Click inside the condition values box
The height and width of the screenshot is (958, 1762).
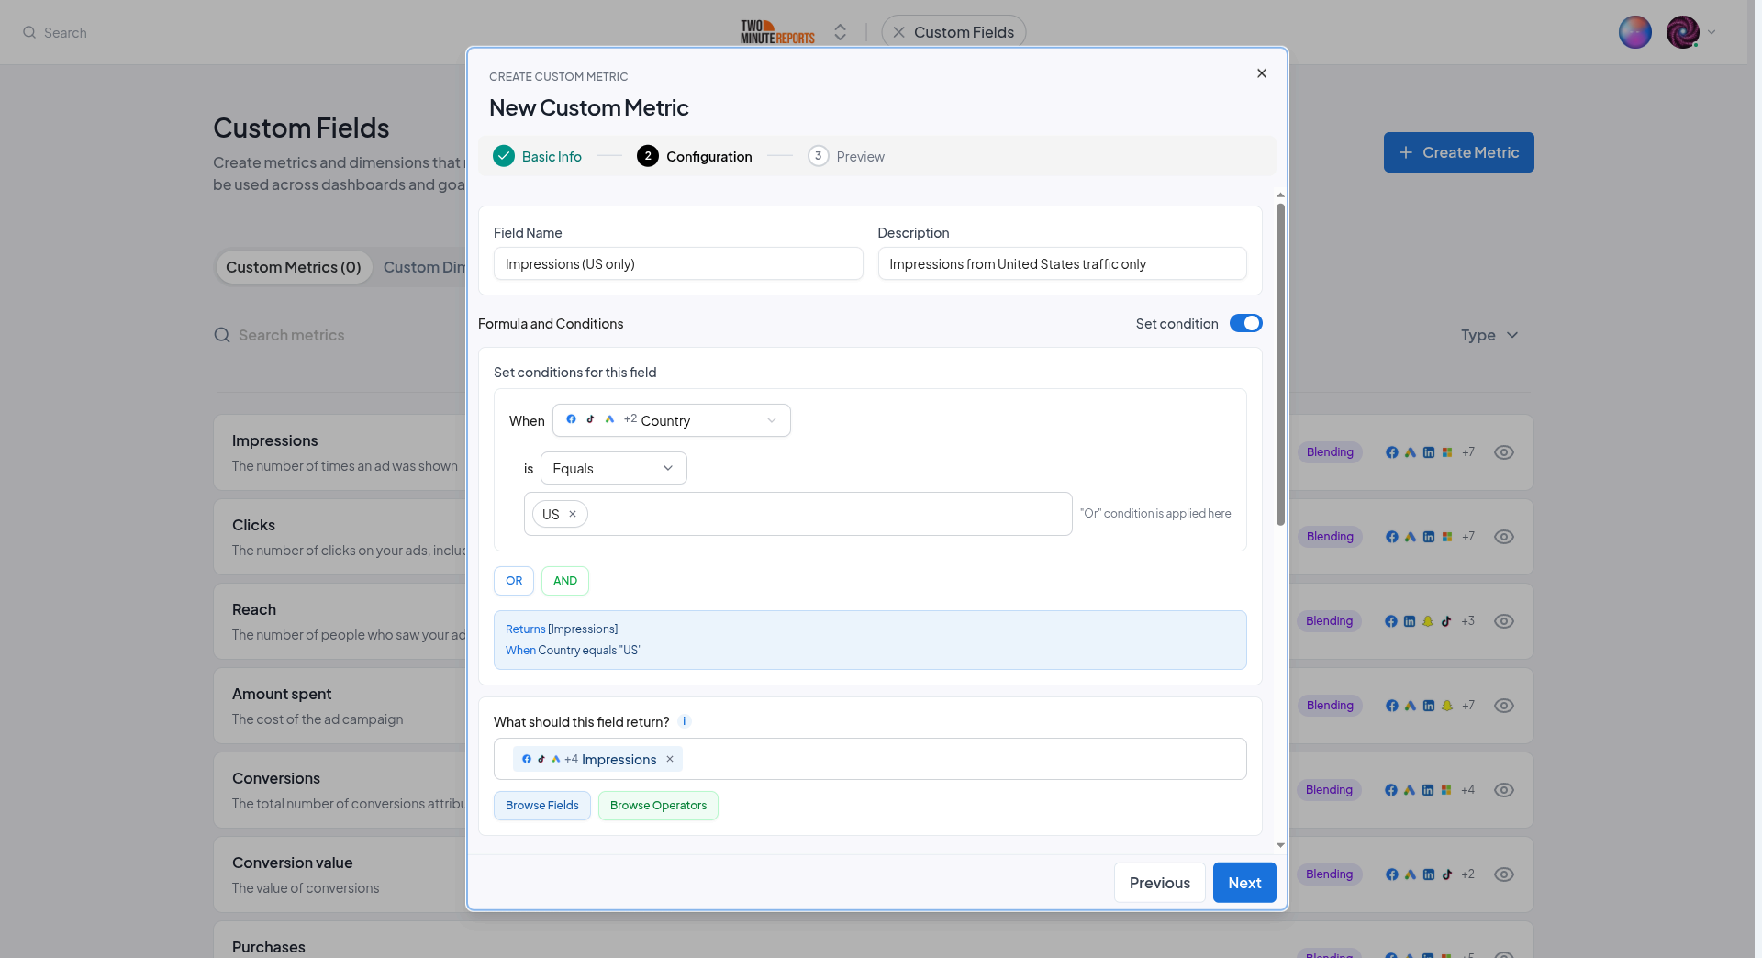tap(797, 514)
